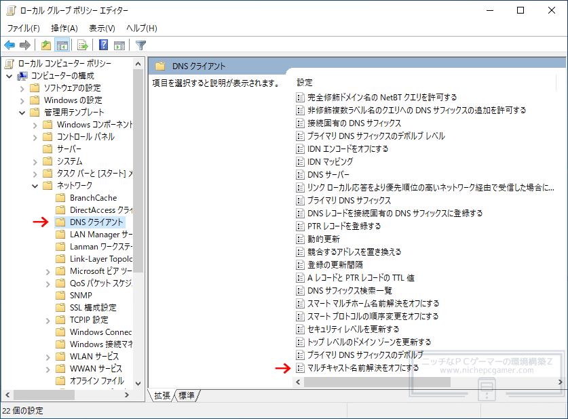Image resolution: width=568 pixels, height=419 pixels.
Task: Open the 表示(V) menu
Action: point(102,28)
